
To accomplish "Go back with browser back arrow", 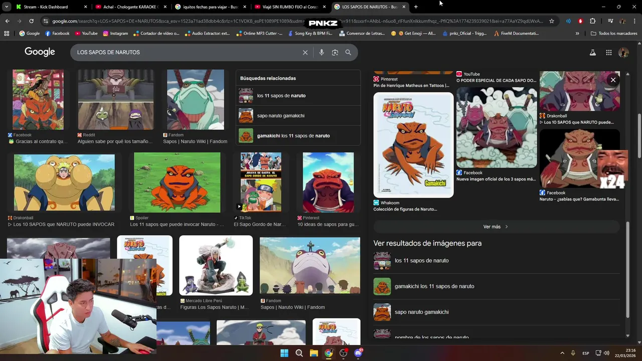I will (7, 21).
